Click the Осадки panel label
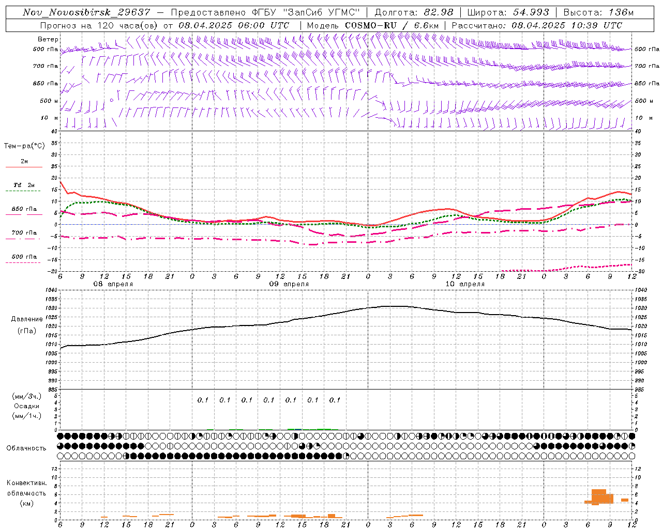 coord(27,406)
